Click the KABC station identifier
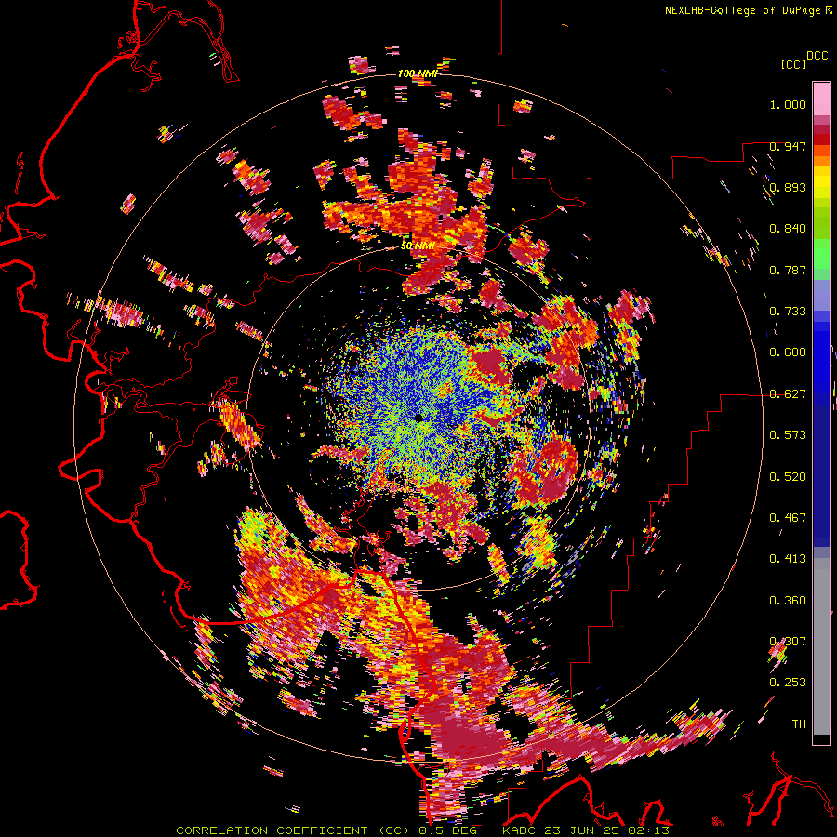837x837 pixels. tap(520, 830)
